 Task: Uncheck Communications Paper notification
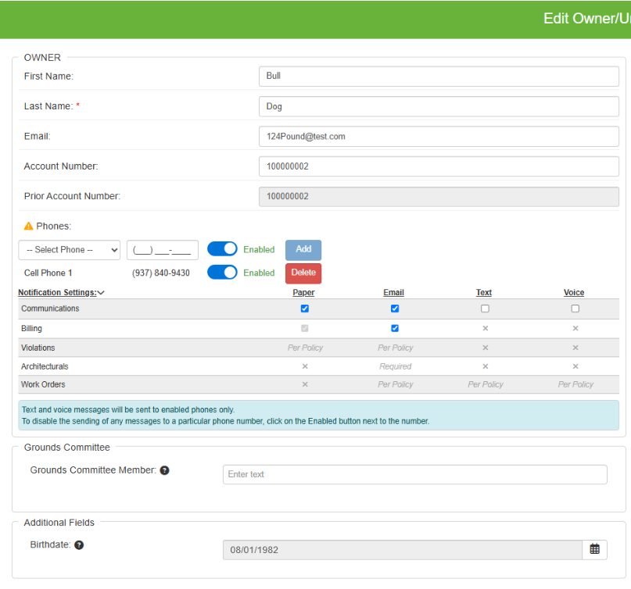tap(305, 309)
